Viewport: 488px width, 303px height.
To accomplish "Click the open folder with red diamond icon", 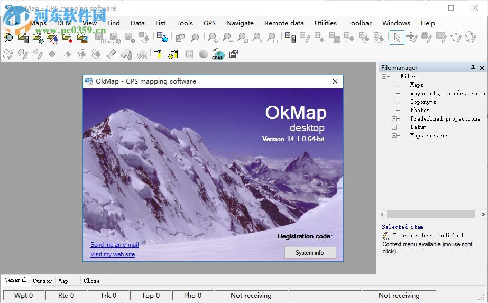I will click(67, 38).
